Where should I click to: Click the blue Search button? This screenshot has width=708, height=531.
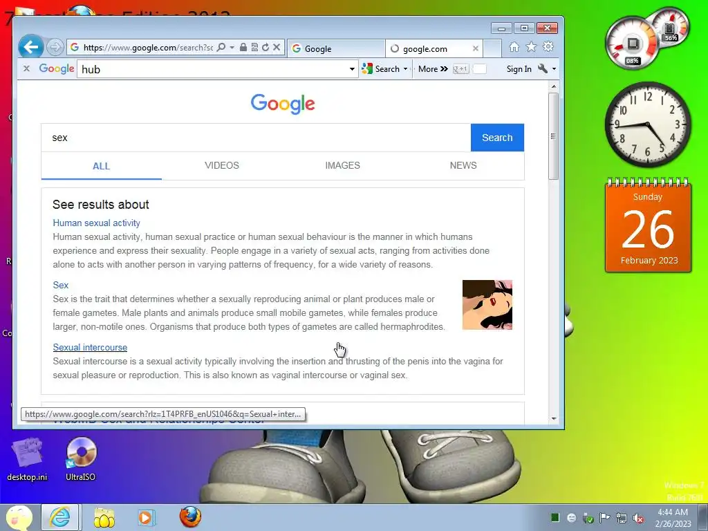click(497, 138)
